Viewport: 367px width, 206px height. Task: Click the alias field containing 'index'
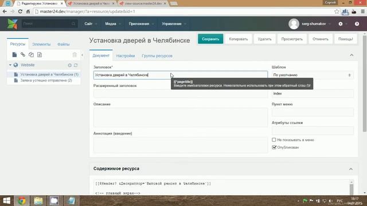point(313,93)
